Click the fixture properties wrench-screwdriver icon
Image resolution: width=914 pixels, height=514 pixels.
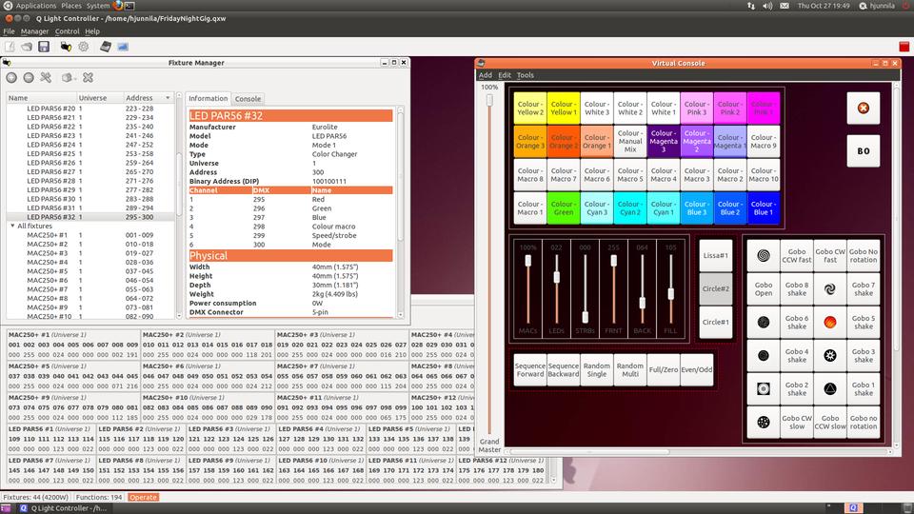click(46, 77)
